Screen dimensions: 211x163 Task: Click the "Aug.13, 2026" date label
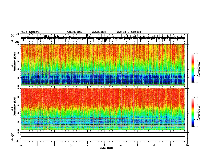[74, 32]
